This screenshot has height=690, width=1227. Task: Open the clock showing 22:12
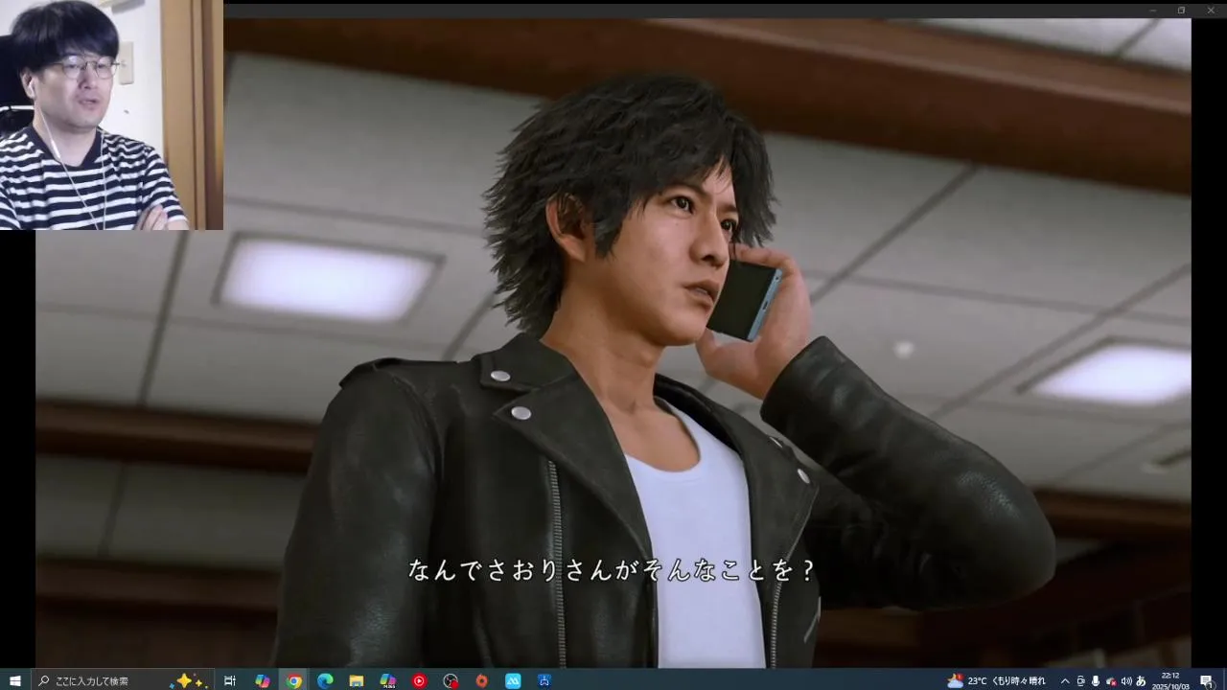pos(1170,680)
